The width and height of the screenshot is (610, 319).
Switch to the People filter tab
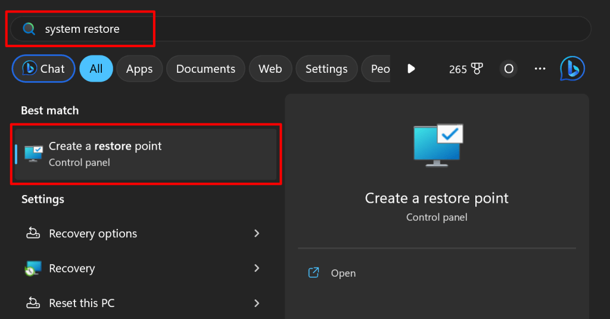point(376,69)
